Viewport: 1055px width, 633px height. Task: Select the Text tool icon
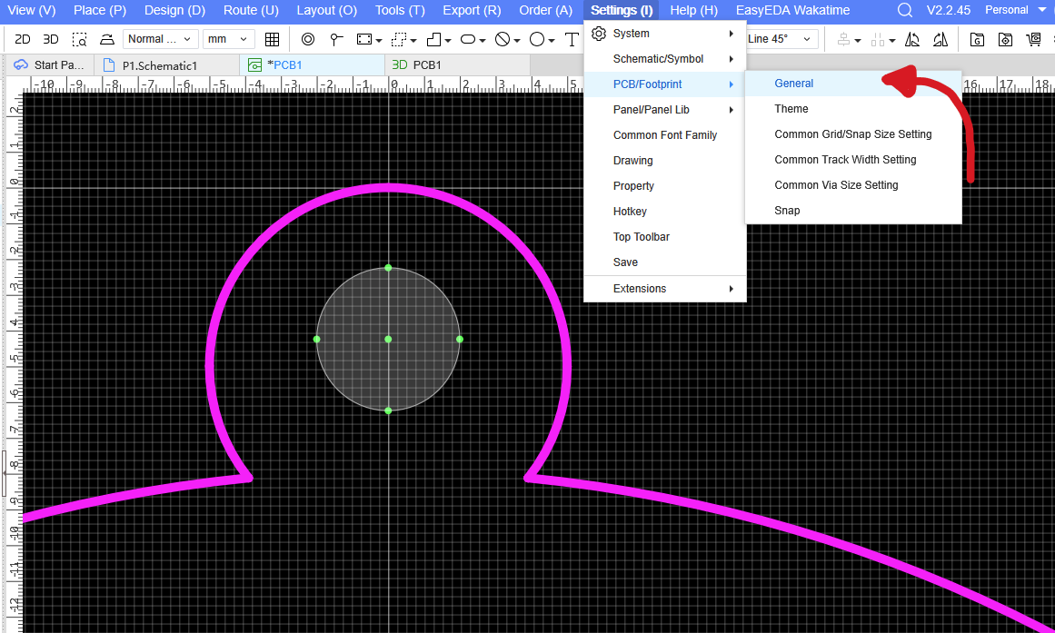[x=571, y=40]
